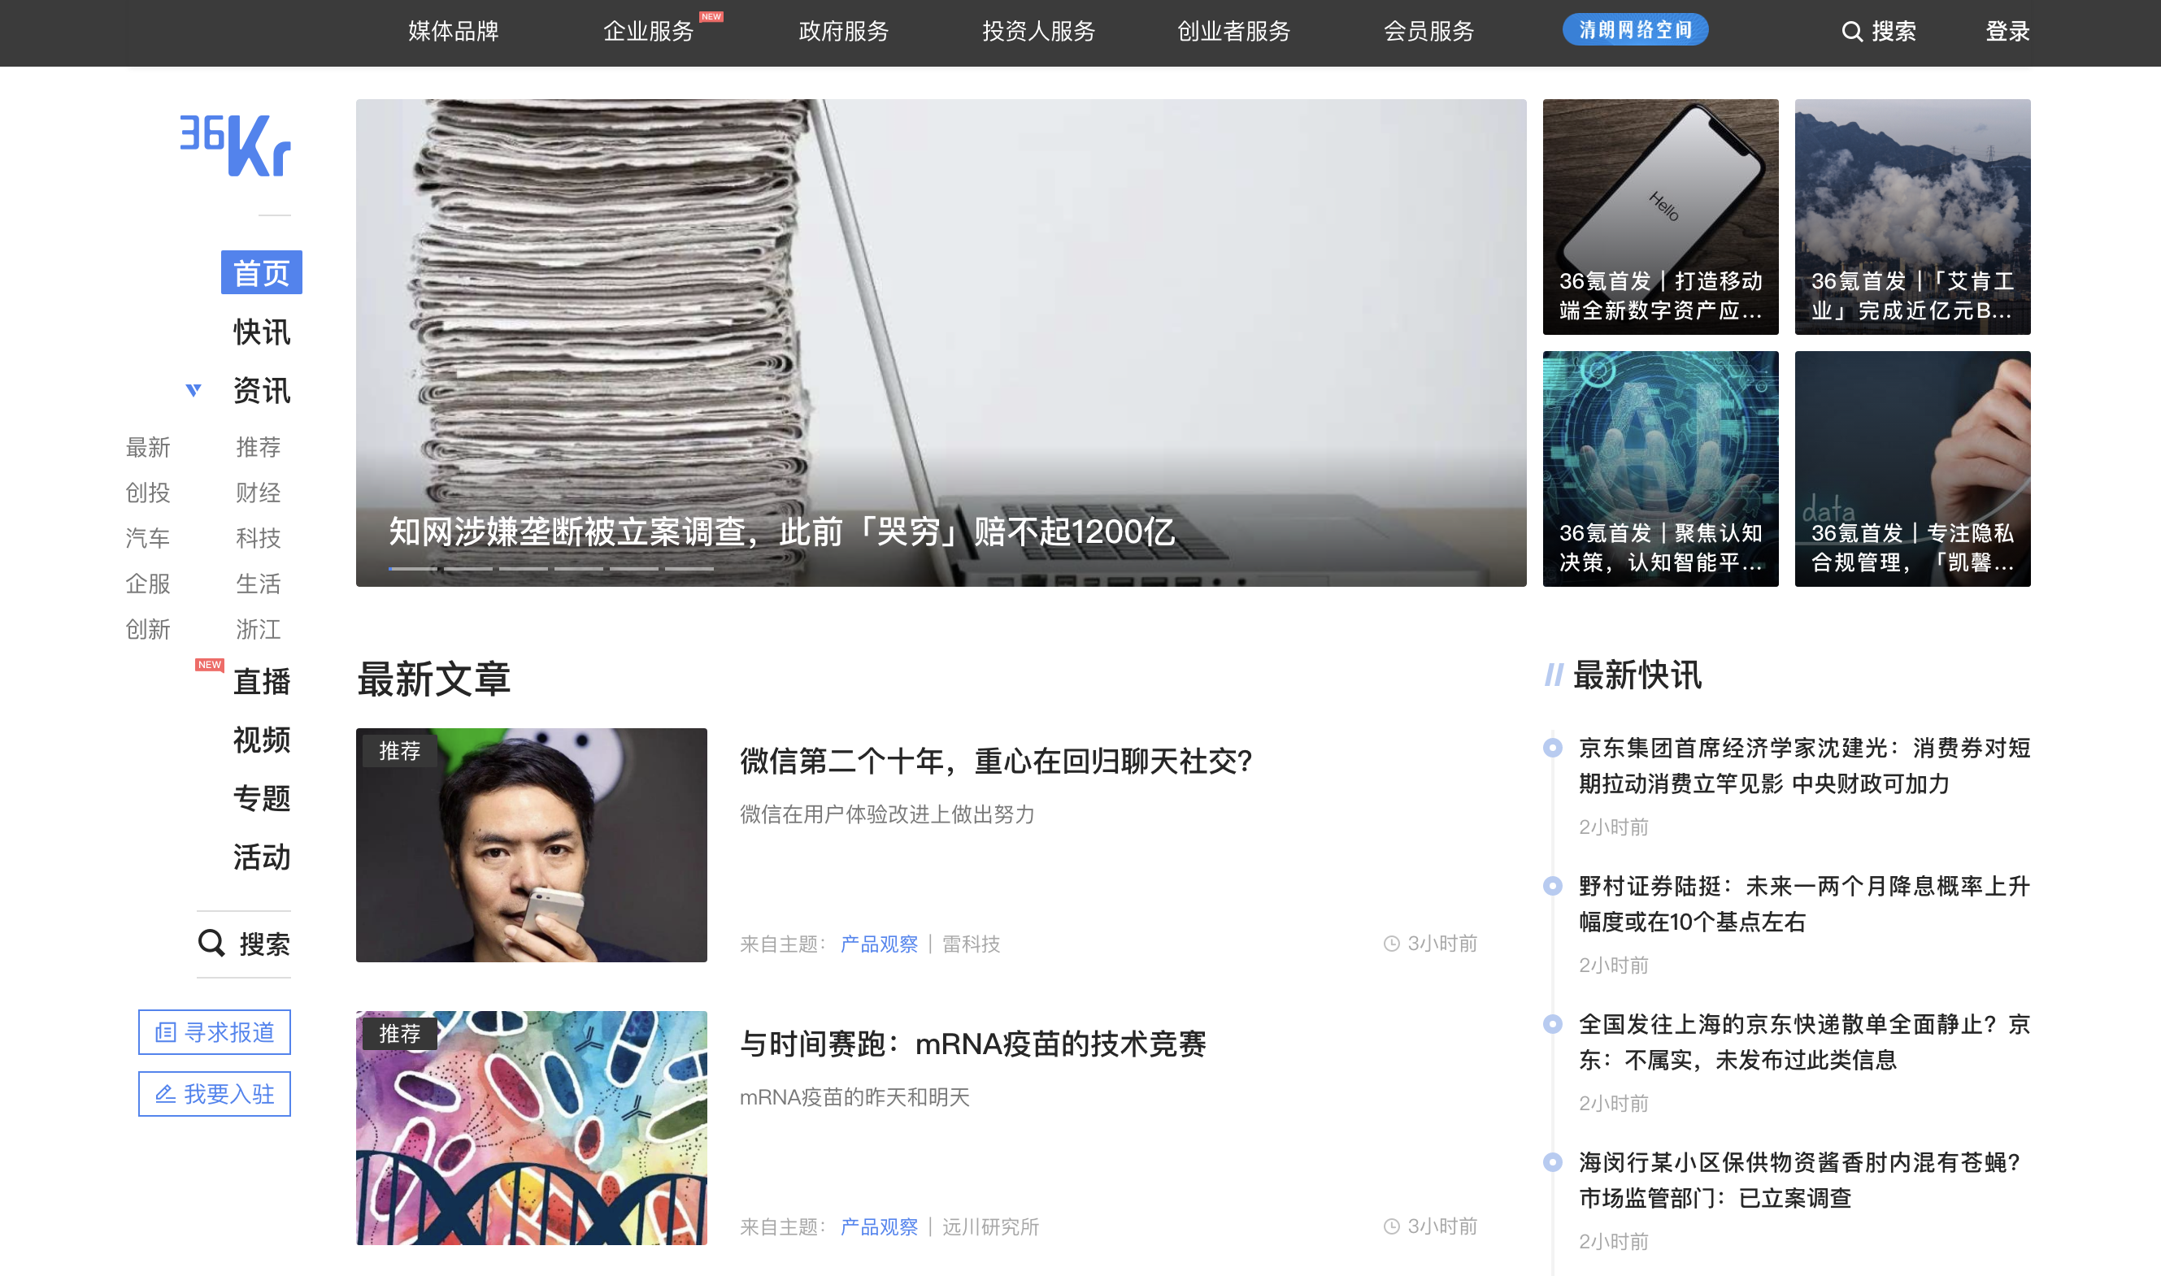Select 财经 news category
The width and height of the screenshot is (2161, 1276).
(258, 493)
